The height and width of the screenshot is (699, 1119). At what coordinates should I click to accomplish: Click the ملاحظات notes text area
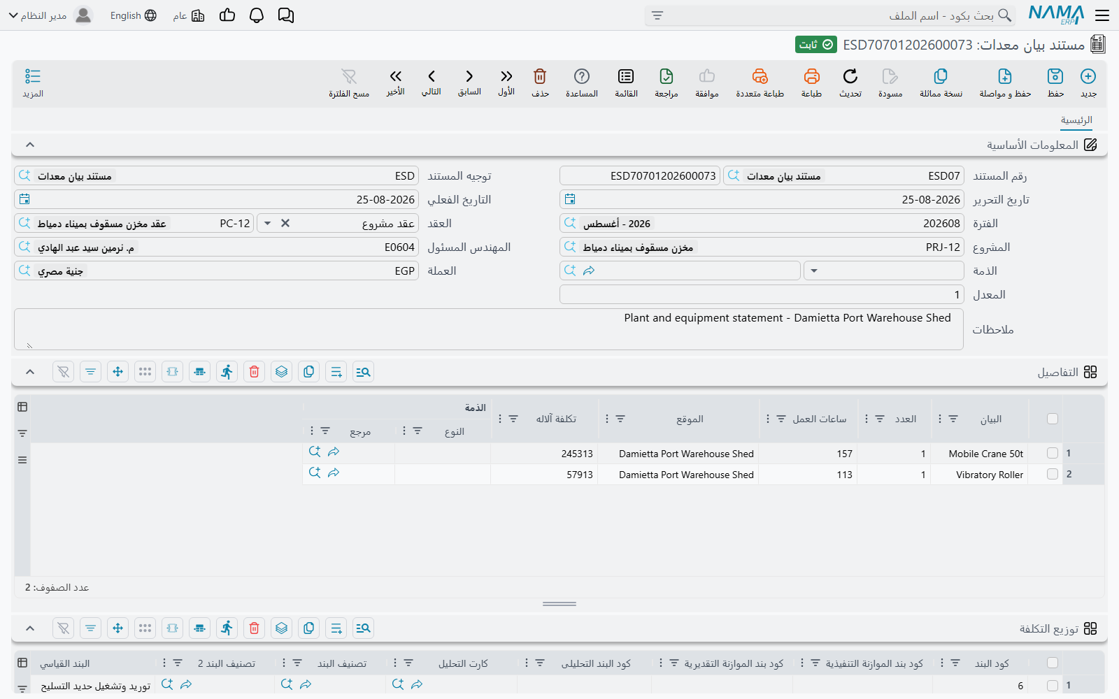click(489, 329)
